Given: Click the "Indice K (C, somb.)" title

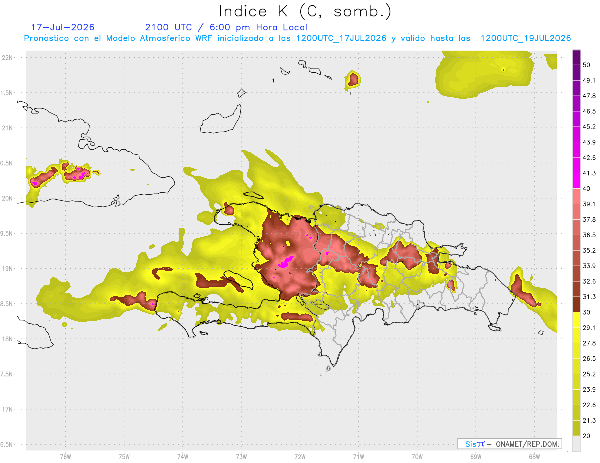Looking at the screenshot, I should (305, 11).
